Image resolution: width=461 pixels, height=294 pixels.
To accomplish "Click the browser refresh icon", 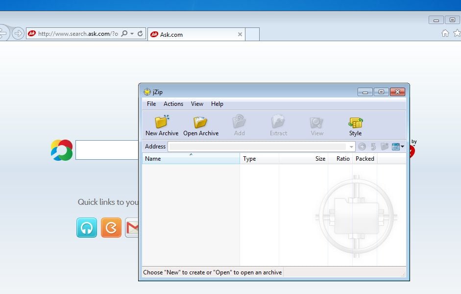I will [x=140, y=33].
